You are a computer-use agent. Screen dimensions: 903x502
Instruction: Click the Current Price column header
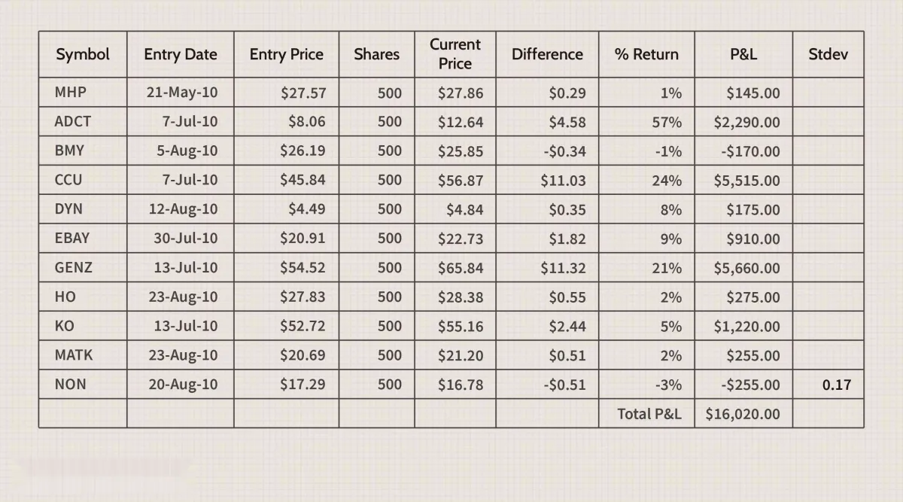(x=455, y=54)
